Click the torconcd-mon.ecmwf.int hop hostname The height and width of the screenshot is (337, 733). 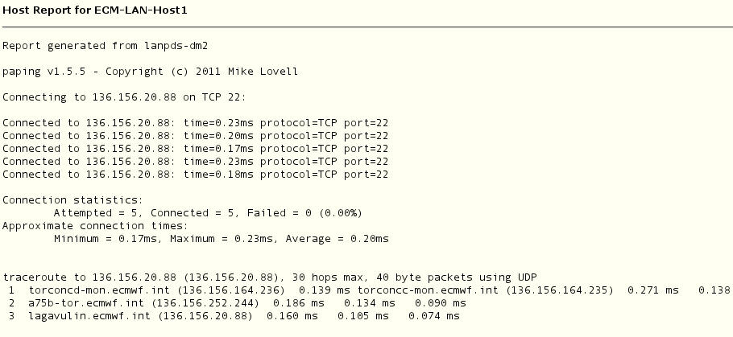99,290
